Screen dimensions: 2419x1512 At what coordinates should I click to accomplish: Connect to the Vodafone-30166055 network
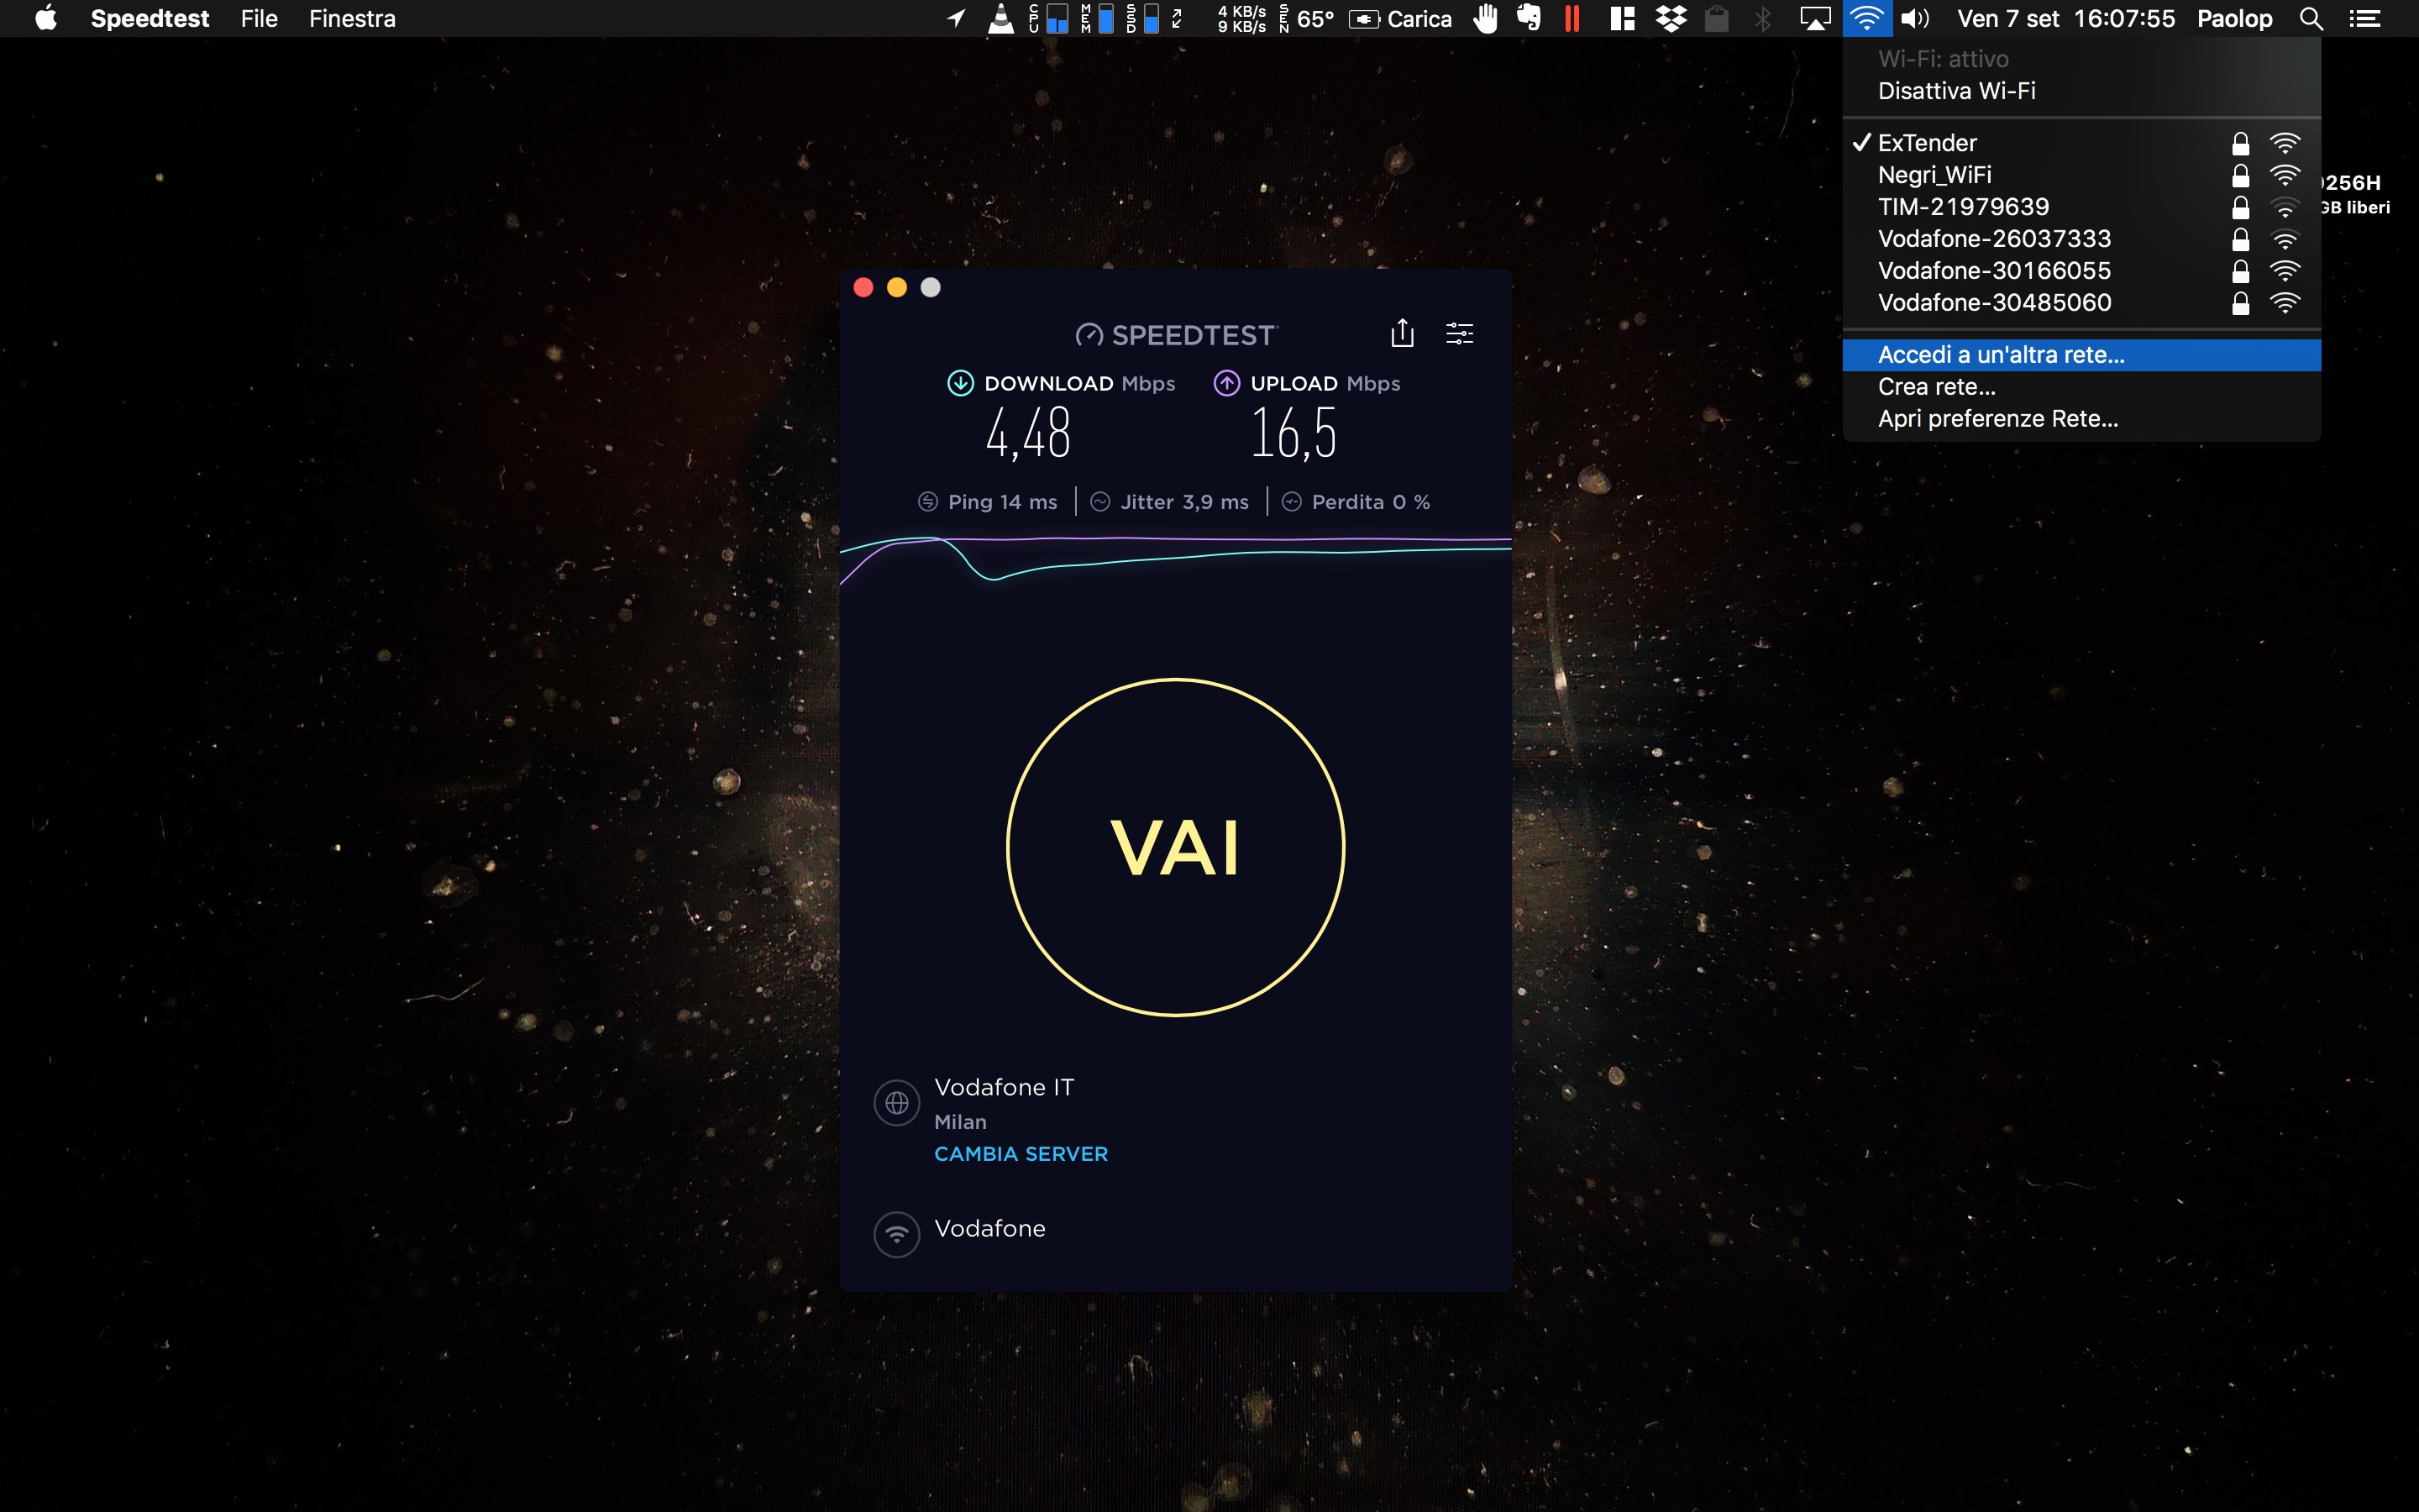click(x=2081, y=271)
